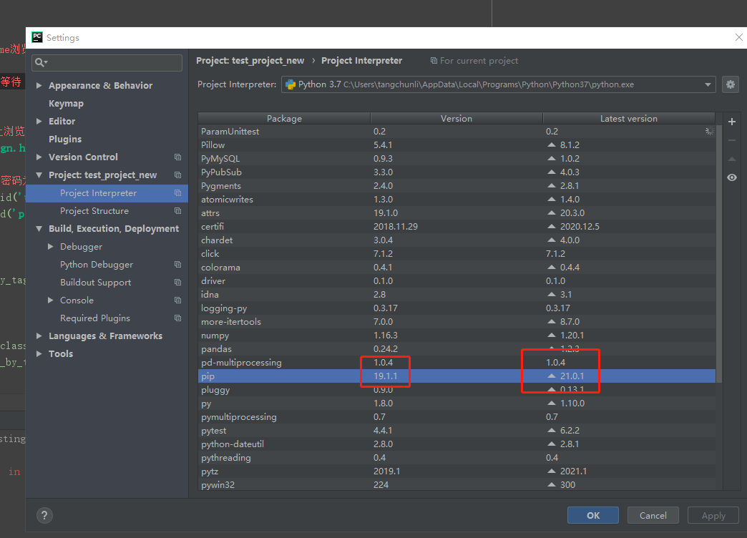Image resolution: width=747 pixels, height=538 pixels.
Task: Click the For current project icon
Action: point(434,61)
